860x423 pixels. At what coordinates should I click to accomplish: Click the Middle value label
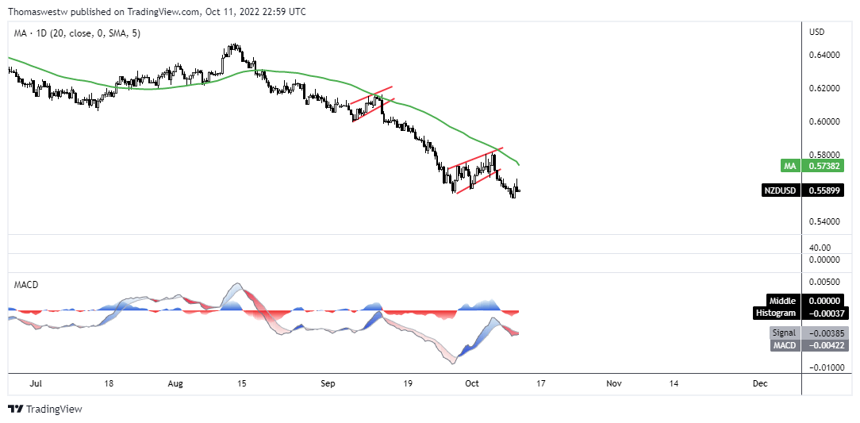pyautogui.click(x=805, y=300)
